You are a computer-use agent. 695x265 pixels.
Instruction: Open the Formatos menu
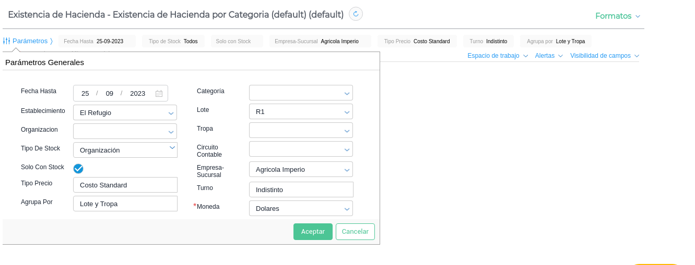(618, 16)
